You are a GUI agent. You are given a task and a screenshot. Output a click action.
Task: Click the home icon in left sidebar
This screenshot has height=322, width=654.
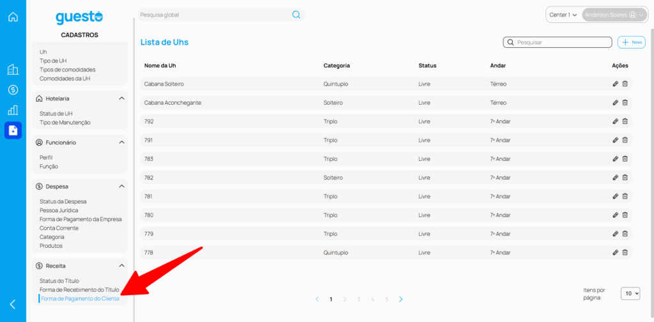[x=13, y=17]
